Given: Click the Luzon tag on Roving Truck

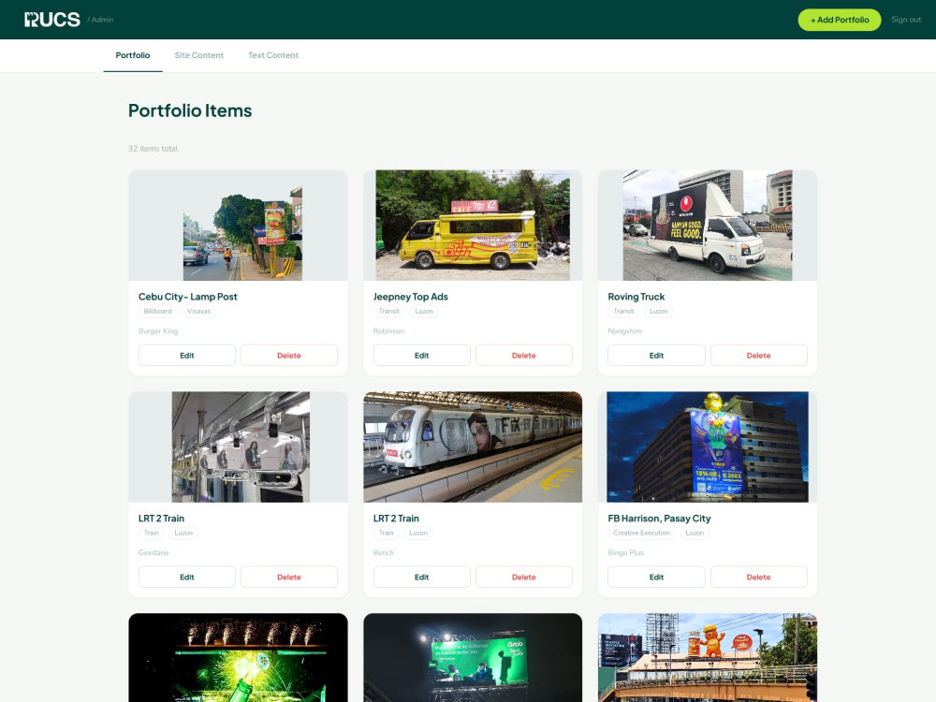Looking at the screenshot, I should [658, 311].
